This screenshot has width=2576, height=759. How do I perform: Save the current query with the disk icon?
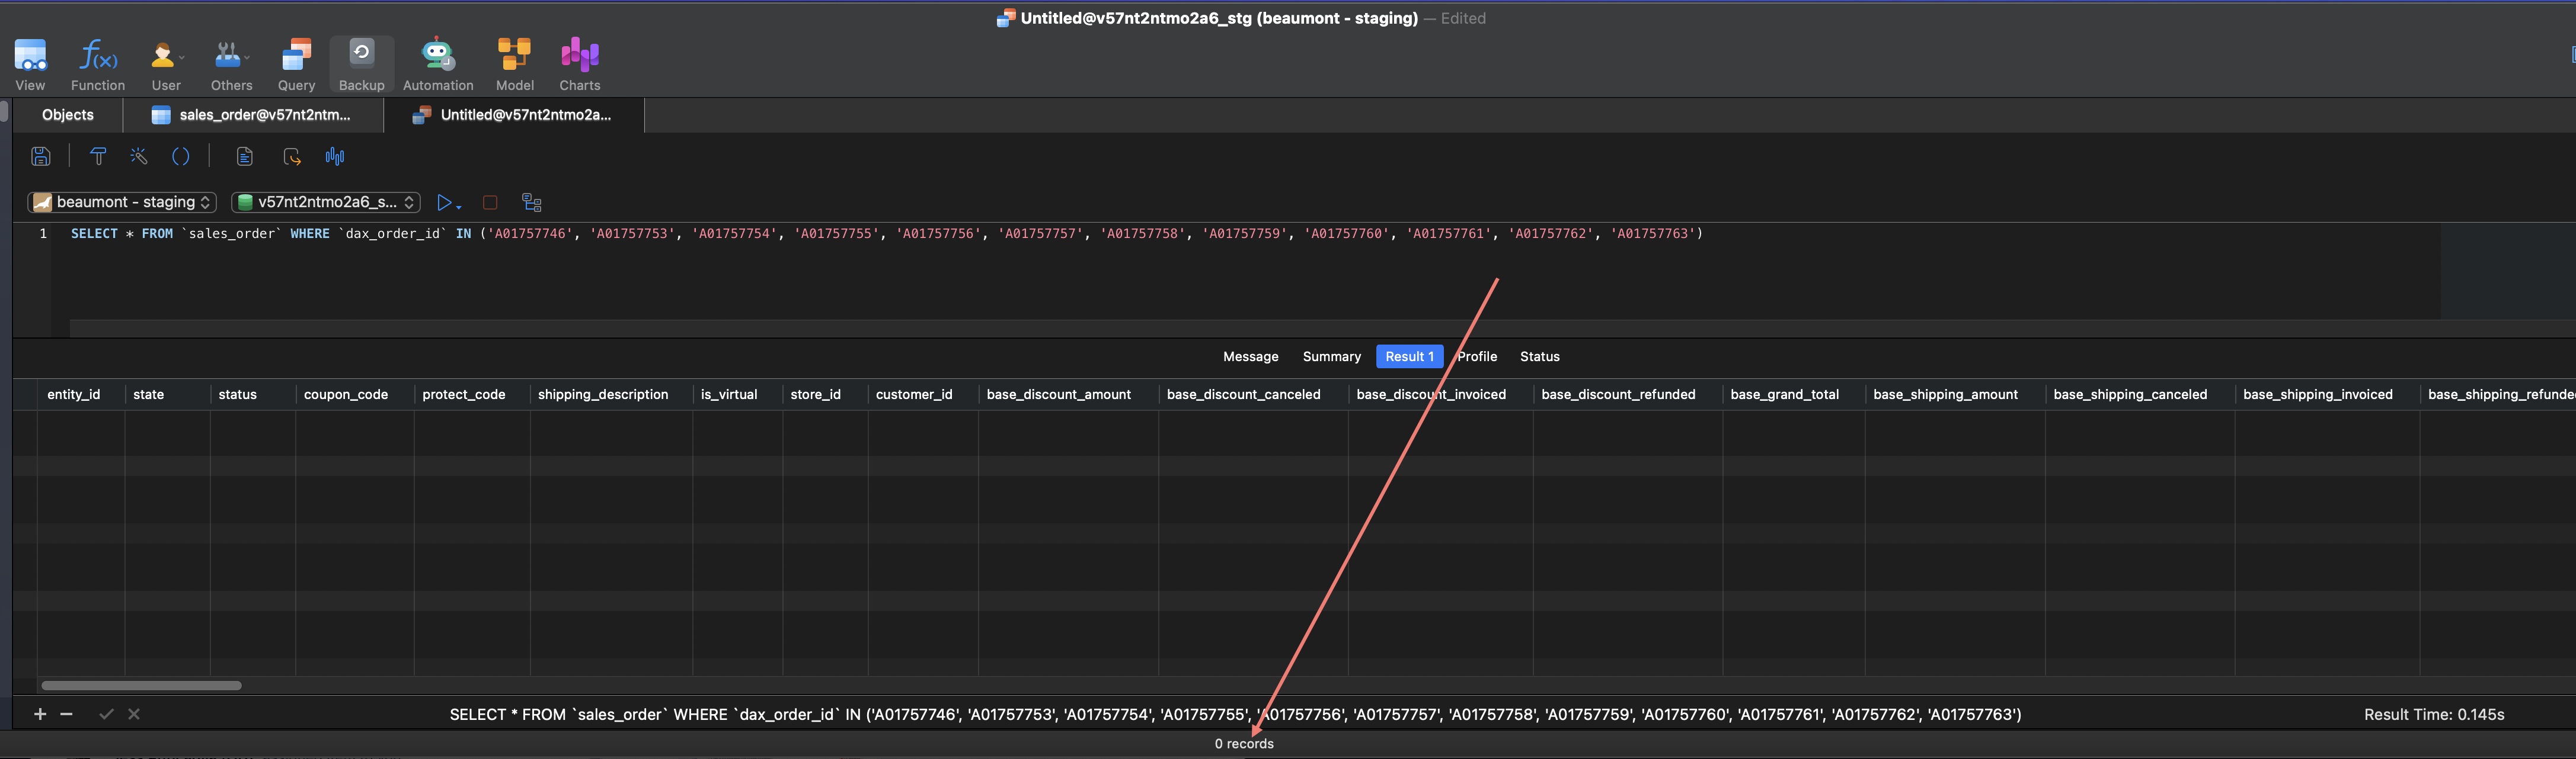point(40,156)
